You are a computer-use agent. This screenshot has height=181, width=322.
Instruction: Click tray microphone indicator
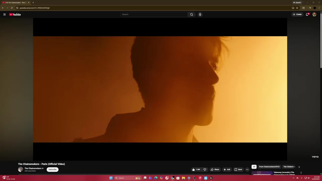click(301, 178)
